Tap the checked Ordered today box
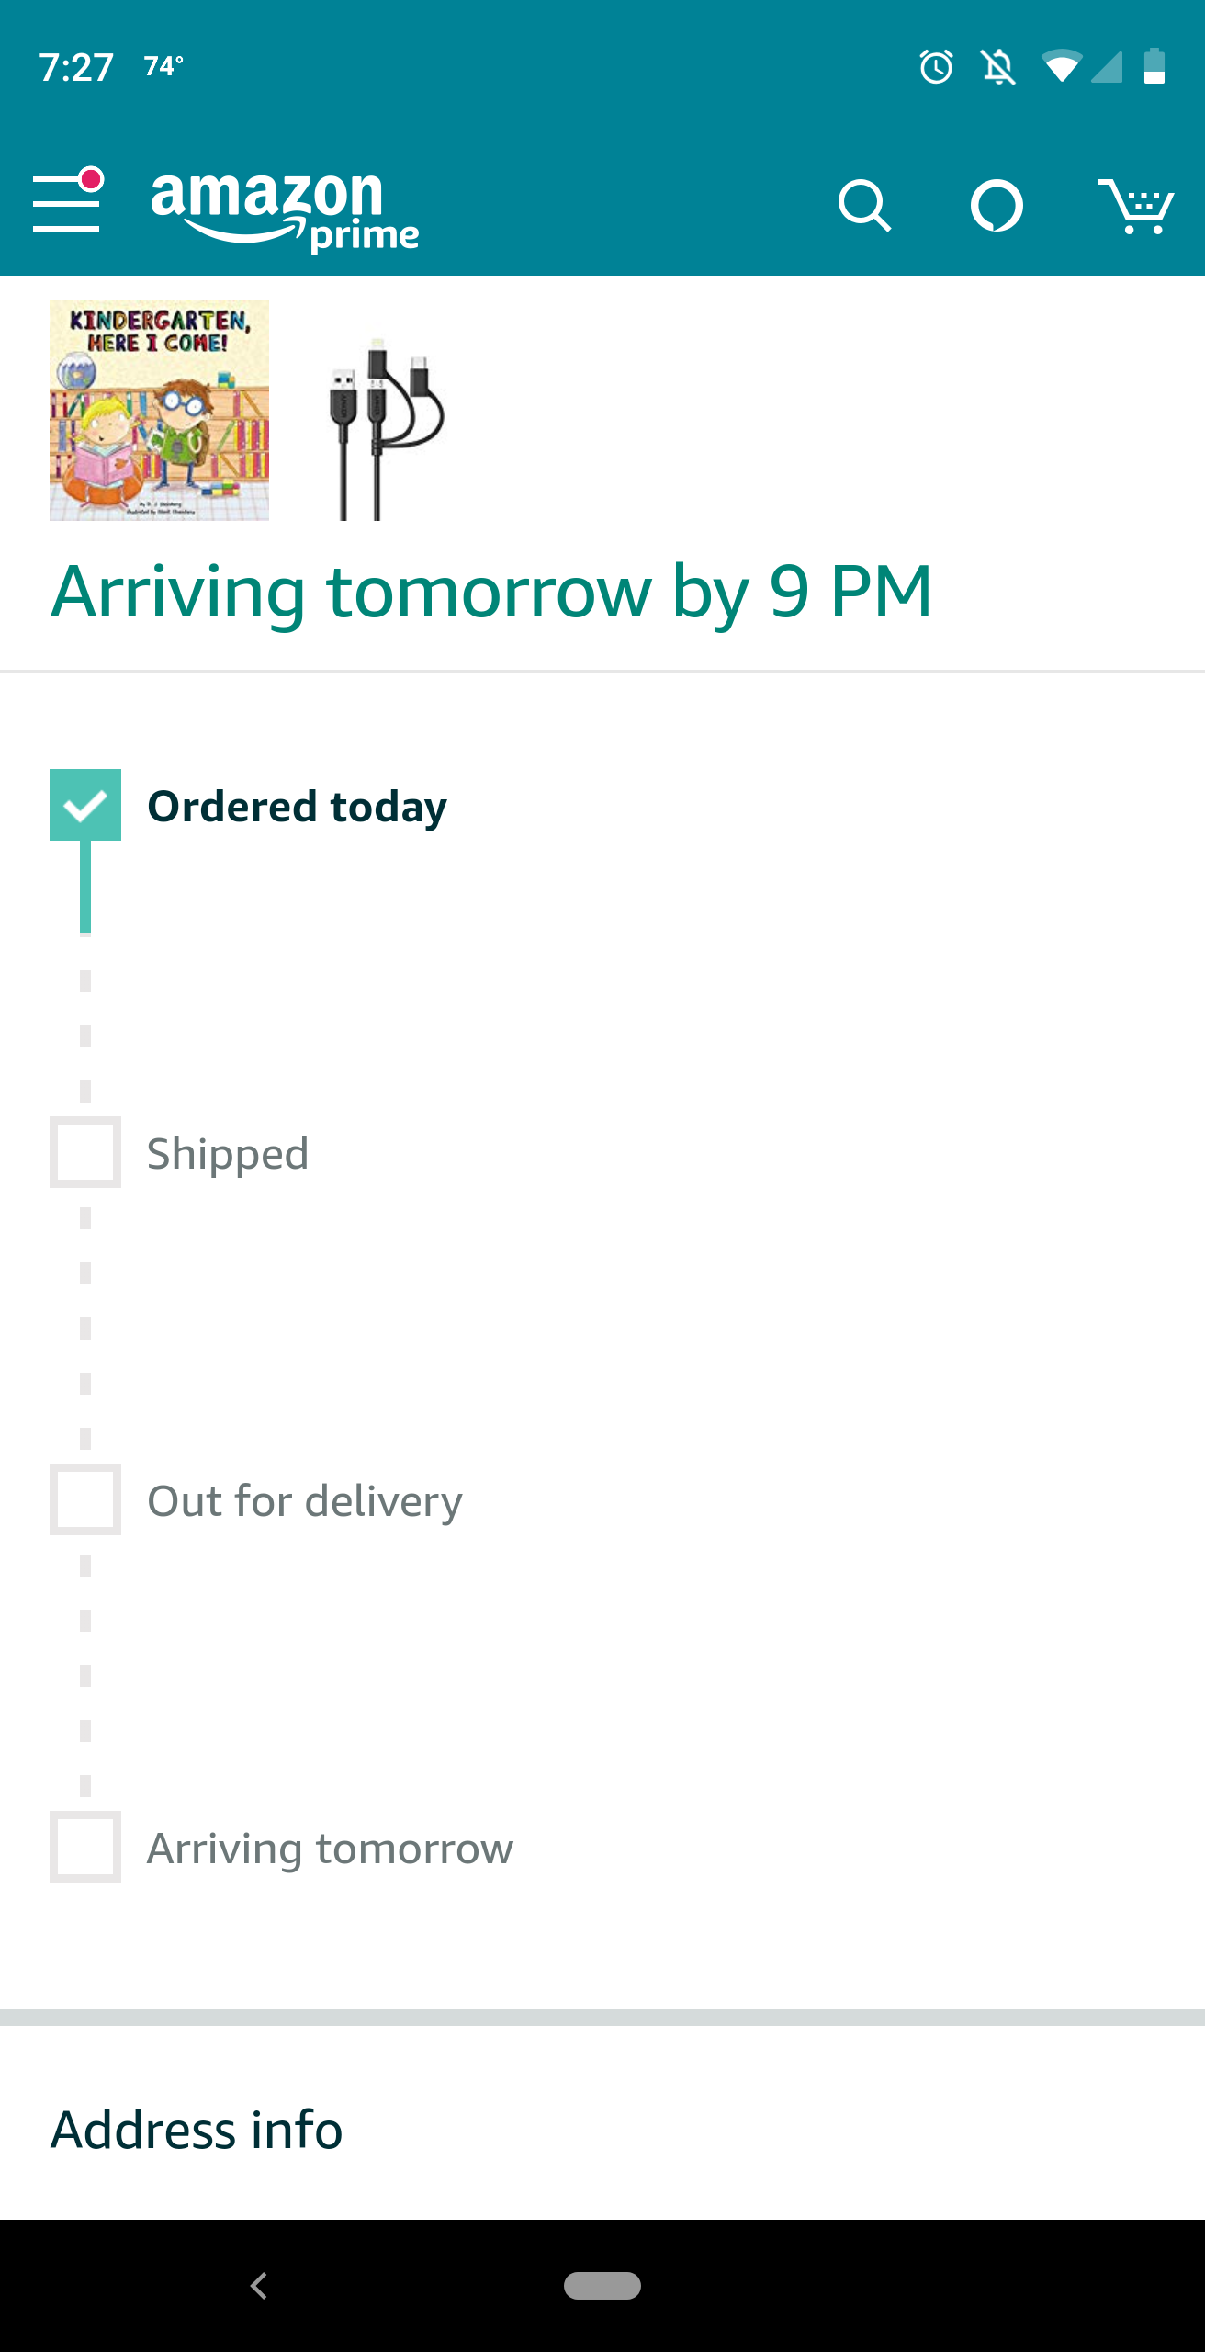Screen dimensions: 1205x2352 click(x=85, y=805)
